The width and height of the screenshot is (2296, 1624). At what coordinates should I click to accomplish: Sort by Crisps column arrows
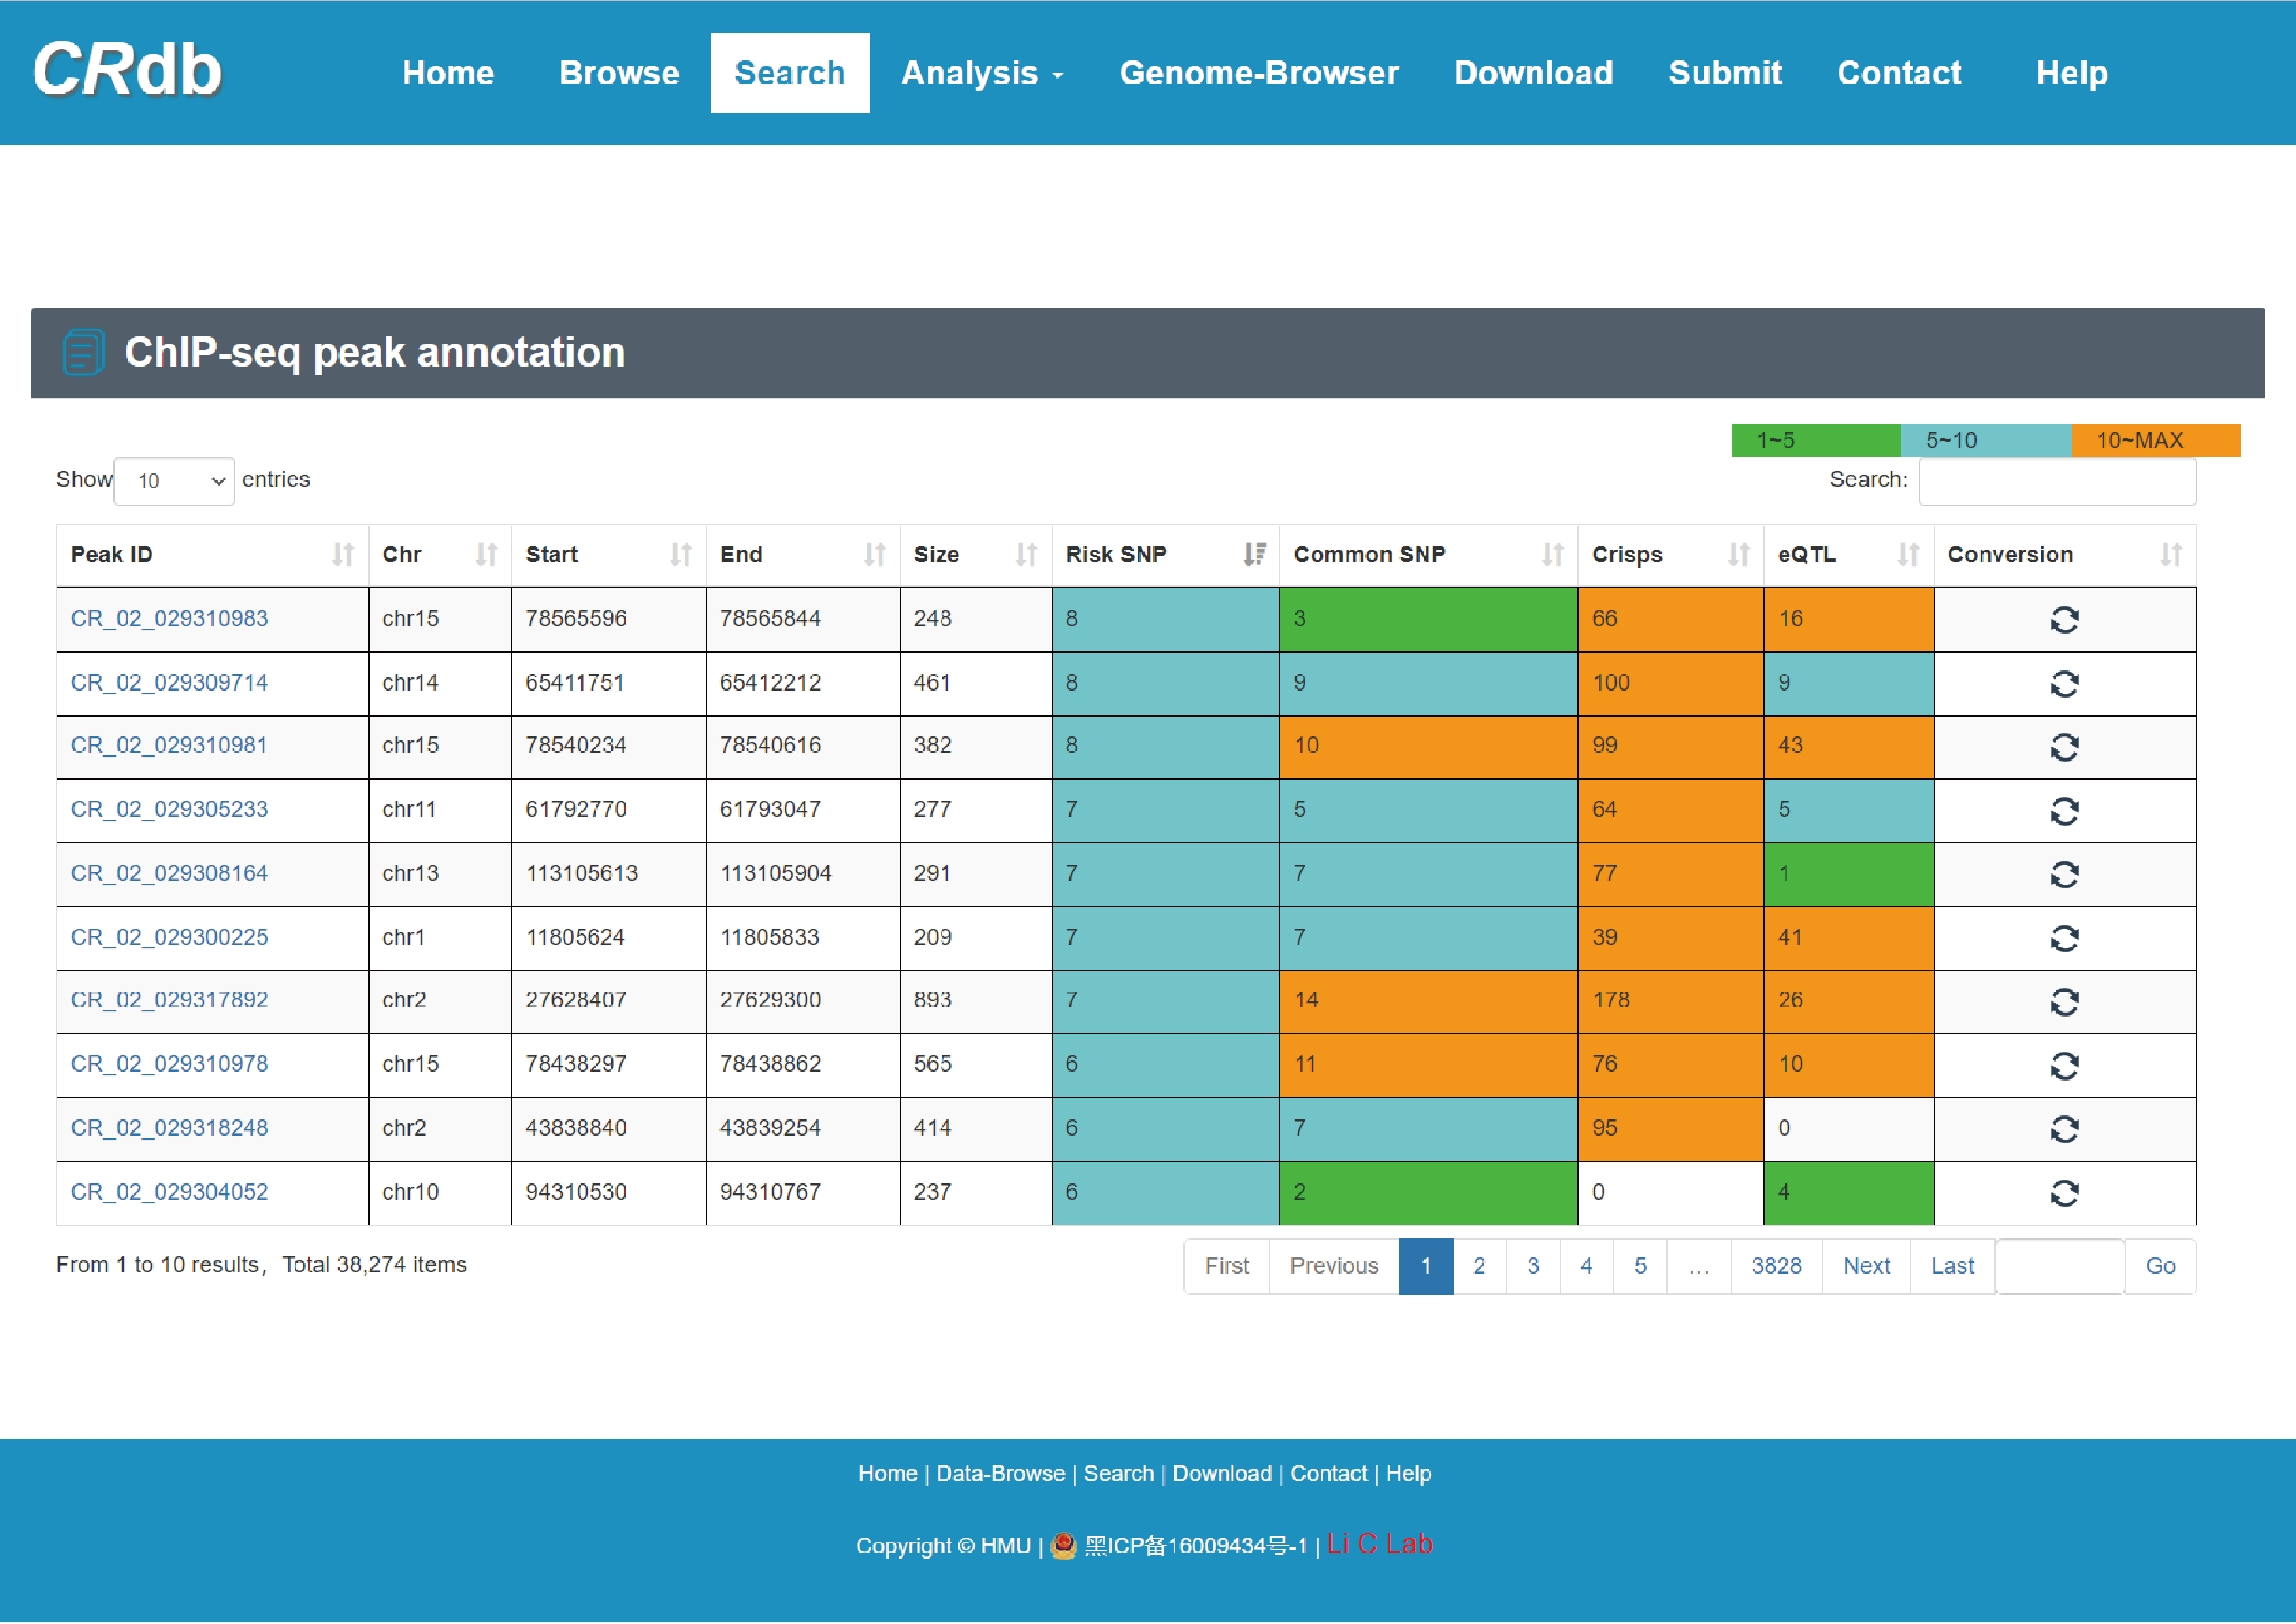coord(1738,555)
